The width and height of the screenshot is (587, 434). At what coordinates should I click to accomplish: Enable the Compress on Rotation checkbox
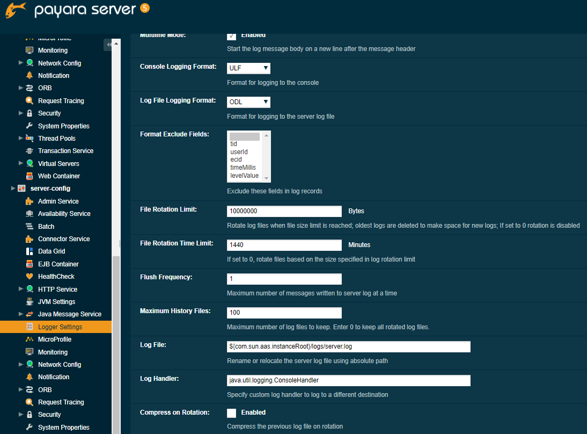tap(231, 413)
